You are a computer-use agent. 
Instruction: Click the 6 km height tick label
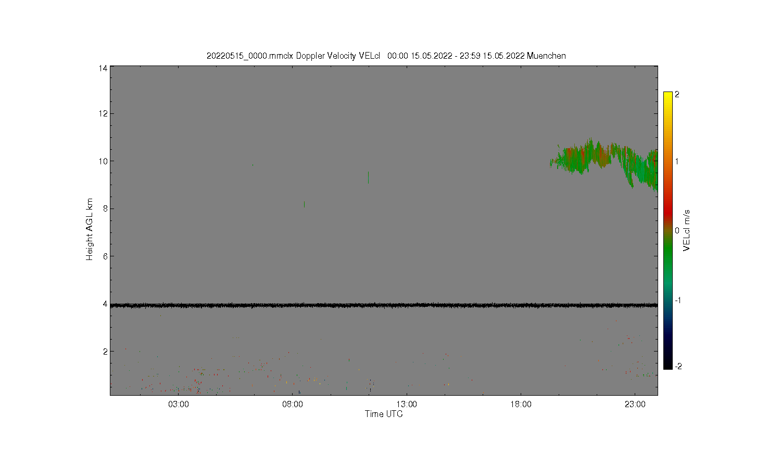pos(105,256)
